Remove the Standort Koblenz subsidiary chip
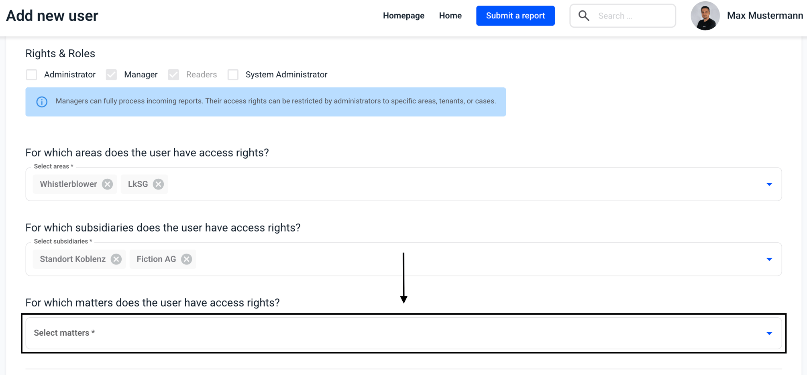The width and height of the screenshot is (807, 375). click(116, 259)
